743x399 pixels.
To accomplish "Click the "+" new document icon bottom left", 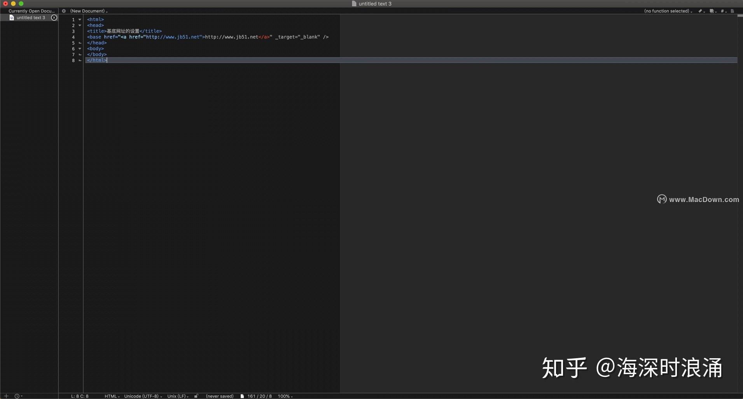I will 6,396.
